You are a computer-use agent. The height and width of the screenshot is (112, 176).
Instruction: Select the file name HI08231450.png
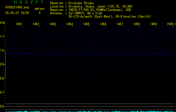click(17, 8)
